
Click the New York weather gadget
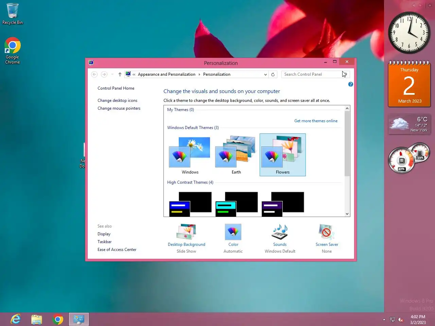point(410,125)
